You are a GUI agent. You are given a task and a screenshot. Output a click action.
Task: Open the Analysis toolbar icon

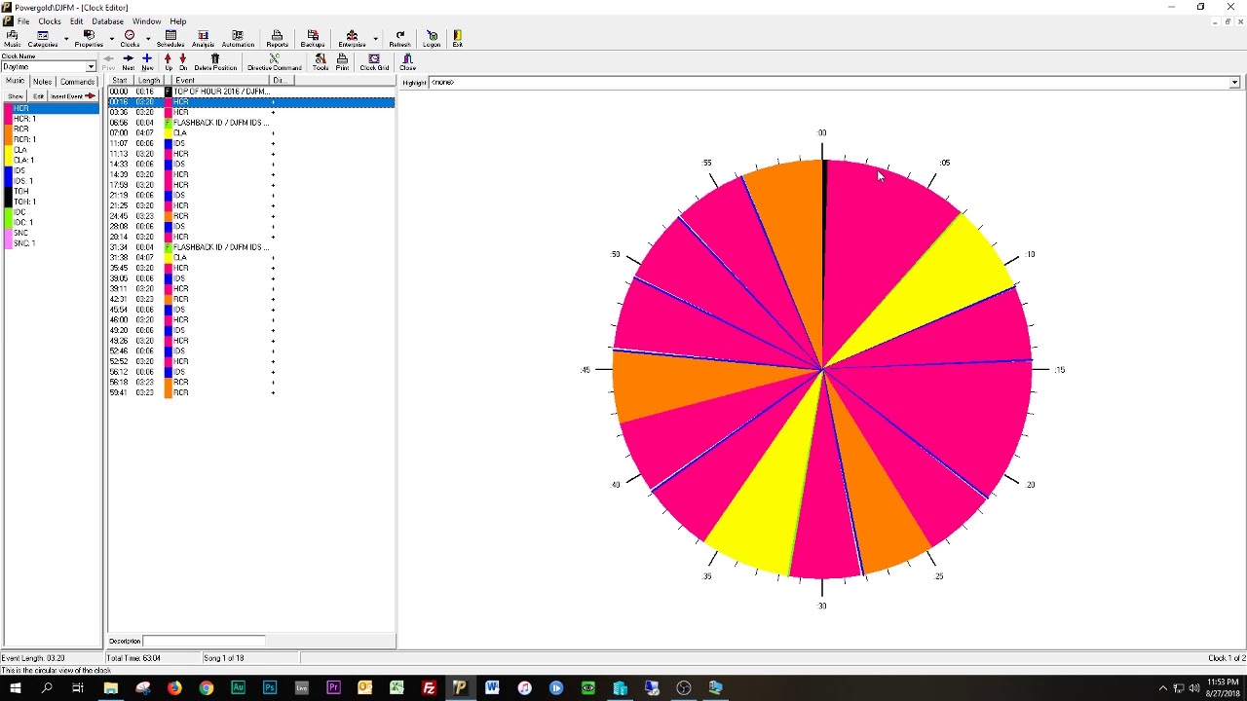(x=203, y=38)
